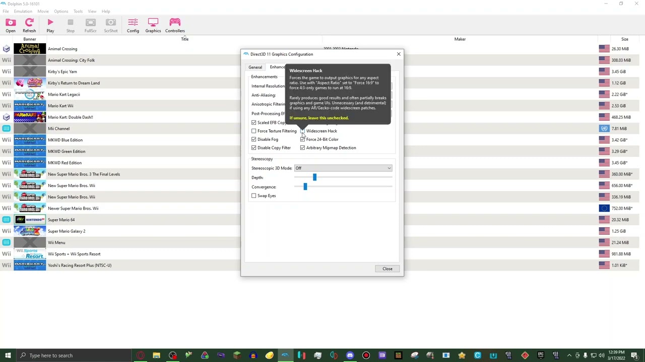Click the Banner column header
This screenshot has width=645, height=362.
tap(29, 39)
